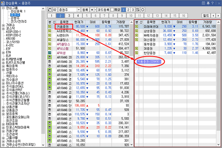222x148 pixels.
Task: Click the badge icon in the 대신증권 row
Action: click(x=137, y=40)
